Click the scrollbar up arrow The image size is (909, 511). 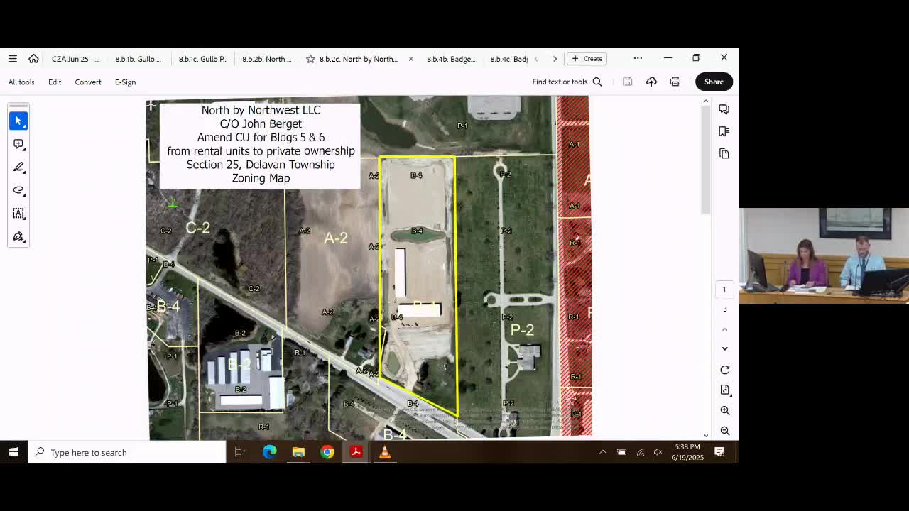(705, 101)
